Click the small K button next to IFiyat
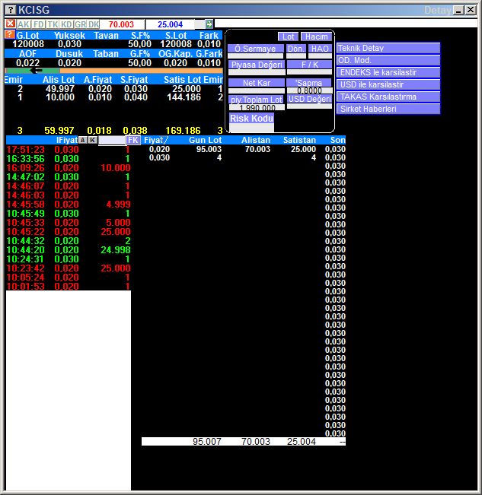 93,140
